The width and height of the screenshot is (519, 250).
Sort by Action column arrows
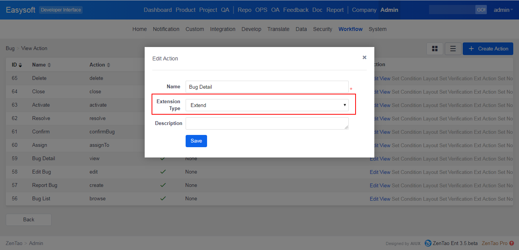click(108, 65)
